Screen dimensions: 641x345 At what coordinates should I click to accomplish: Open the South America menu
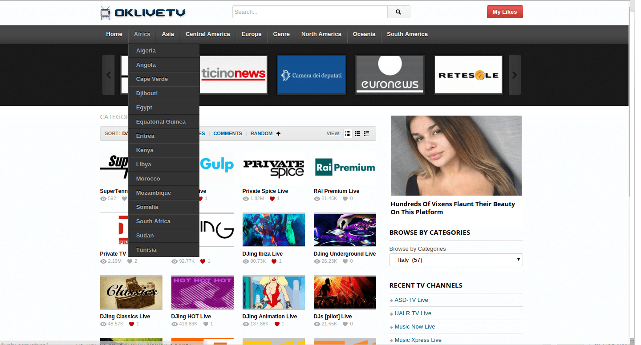click(407, 34)
